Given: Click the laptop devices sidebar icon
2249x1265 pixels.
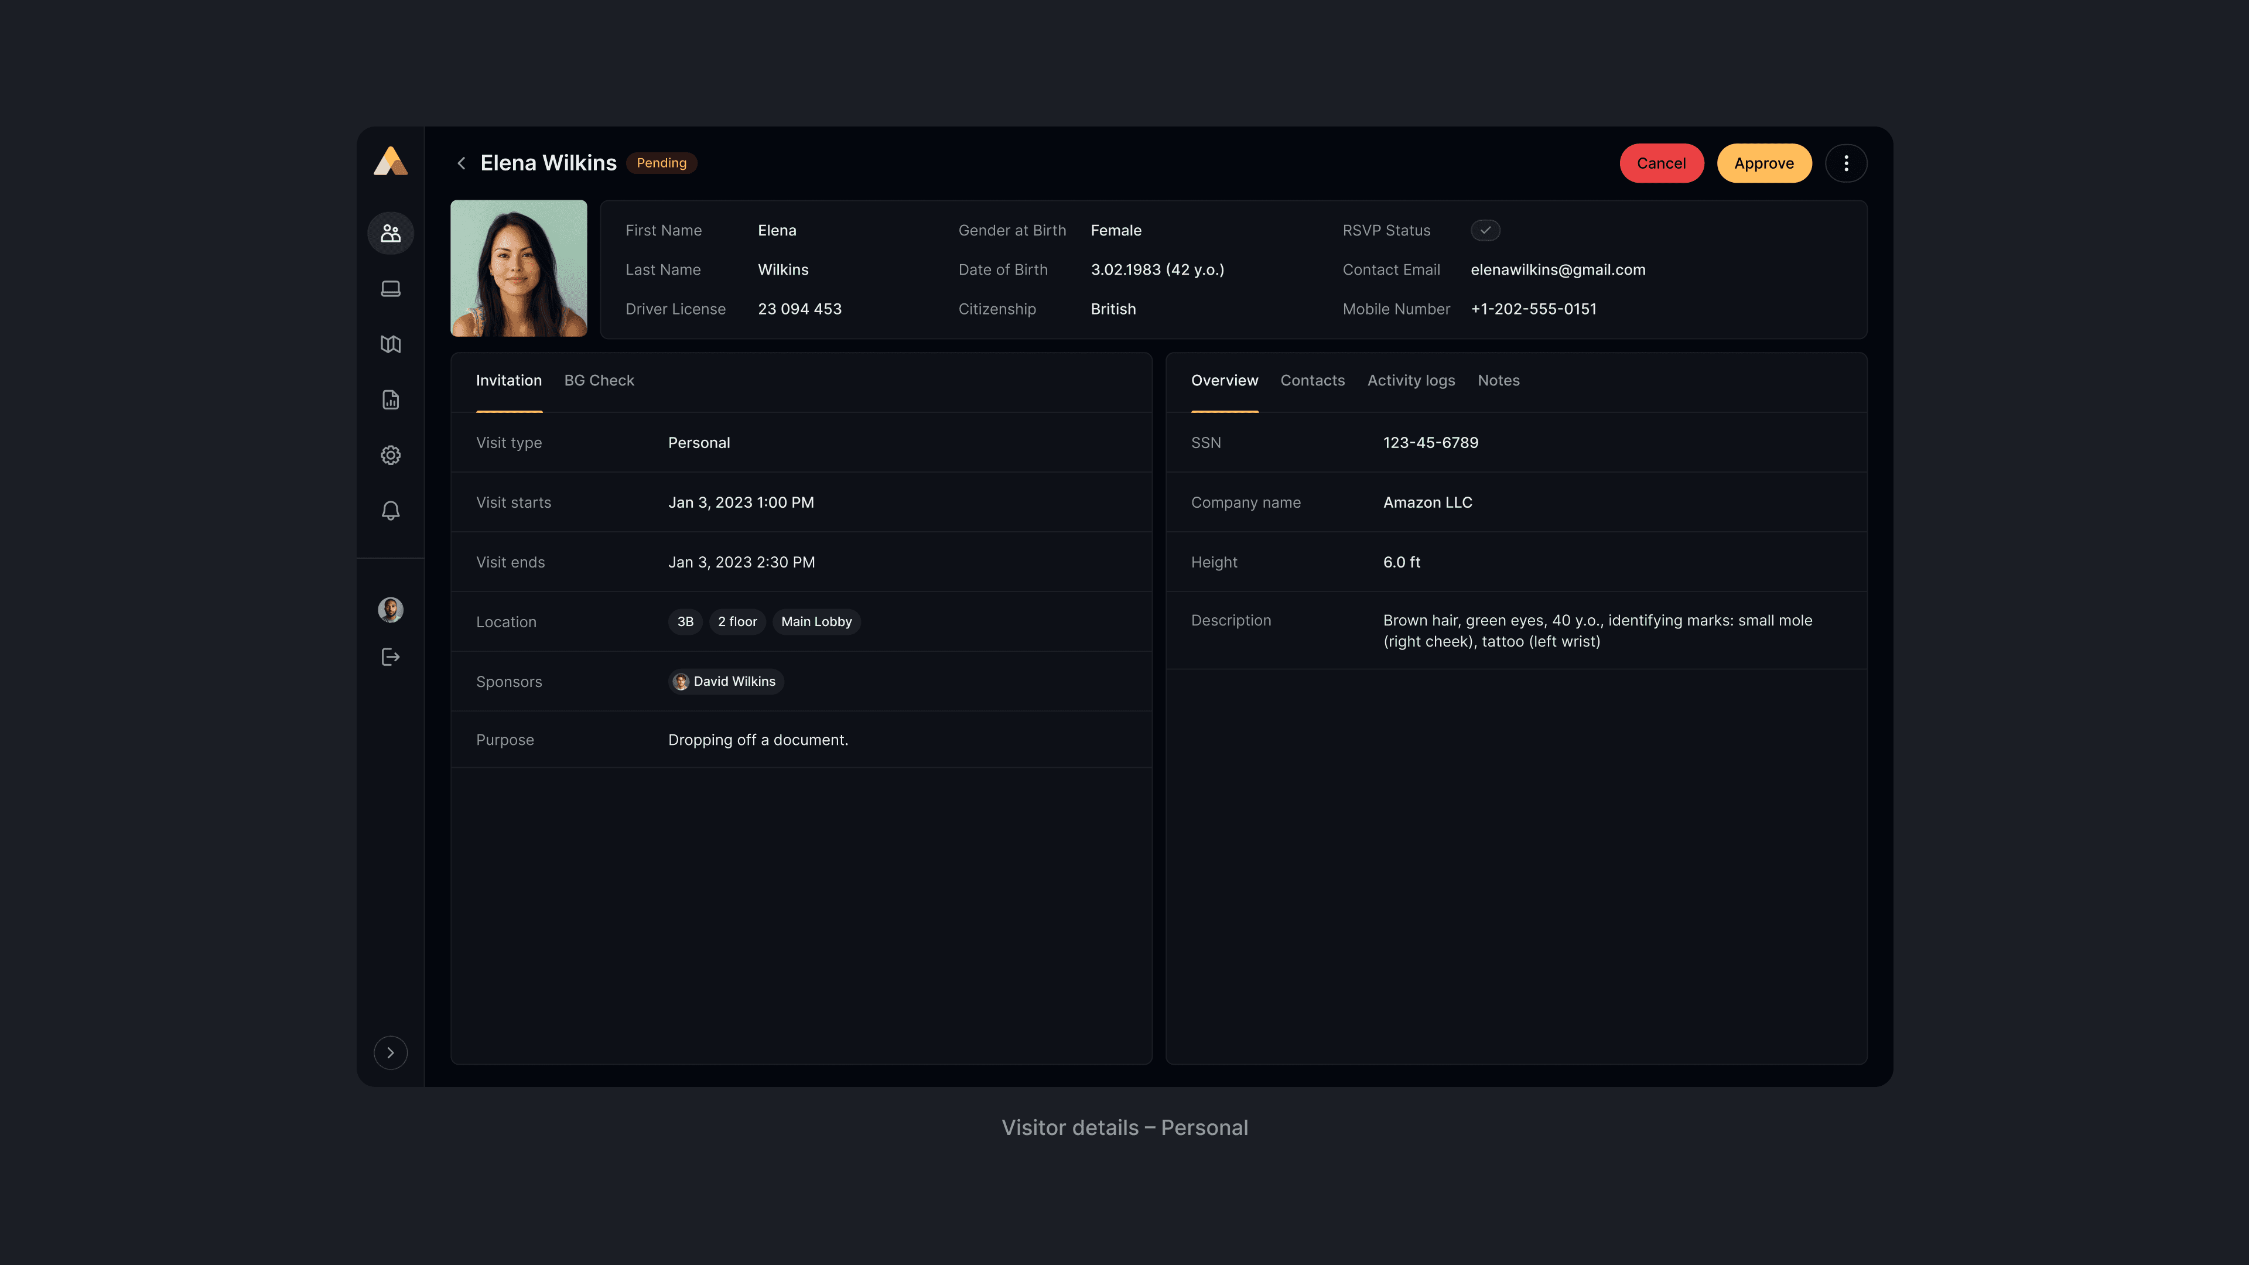Looking at the screenshot, I should (x=390, y=289).
